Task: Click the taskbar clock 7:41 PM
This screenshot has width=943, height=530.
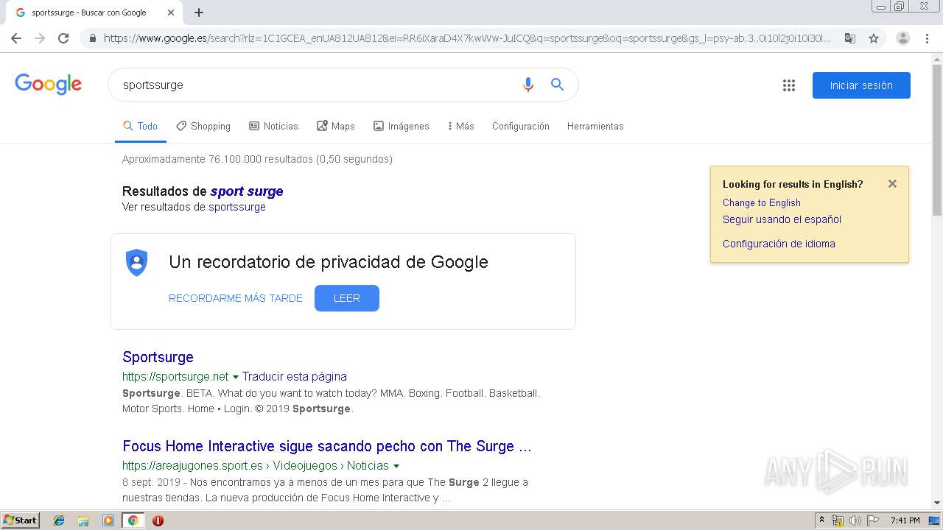Action: tap(905, 520)
